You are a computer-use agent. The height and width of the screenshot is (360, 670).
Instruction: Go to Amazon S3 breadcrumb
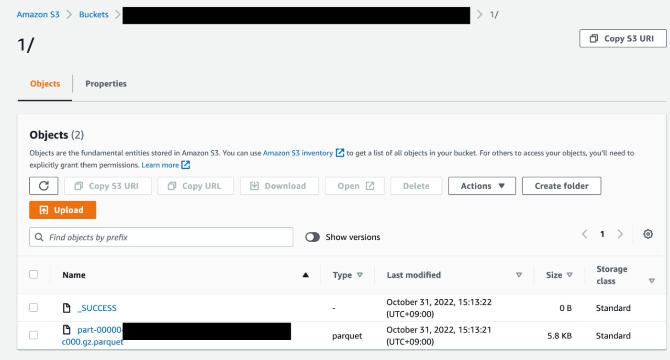pyautogui.click(x=38, y=14)
